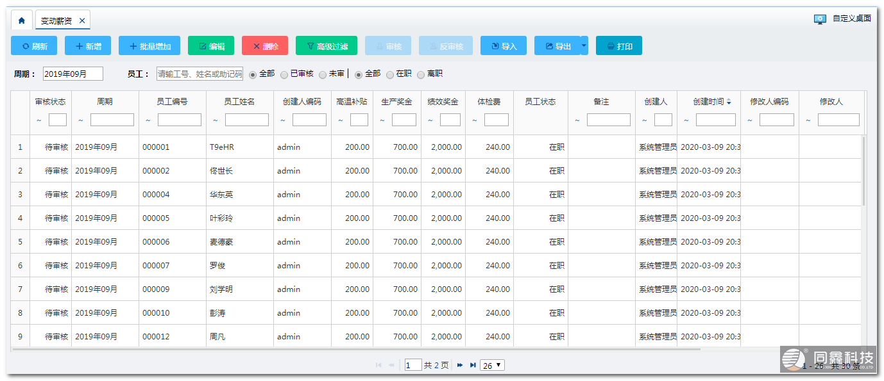The image size is (884, 381).
Task: Select the 已审核 radio button
Action: point(284,74)
